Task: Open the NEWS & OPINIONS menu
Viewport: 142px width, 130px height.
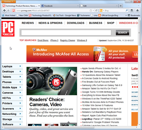Action: click(50, 23)
